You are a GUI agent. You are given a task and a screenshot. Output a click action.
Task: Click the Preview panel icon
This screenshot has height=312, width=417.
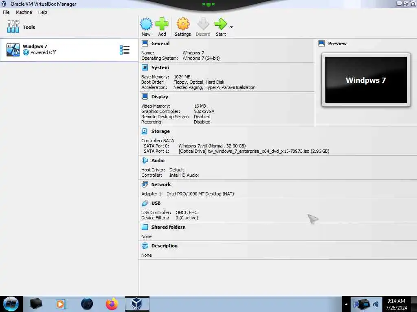322,43
